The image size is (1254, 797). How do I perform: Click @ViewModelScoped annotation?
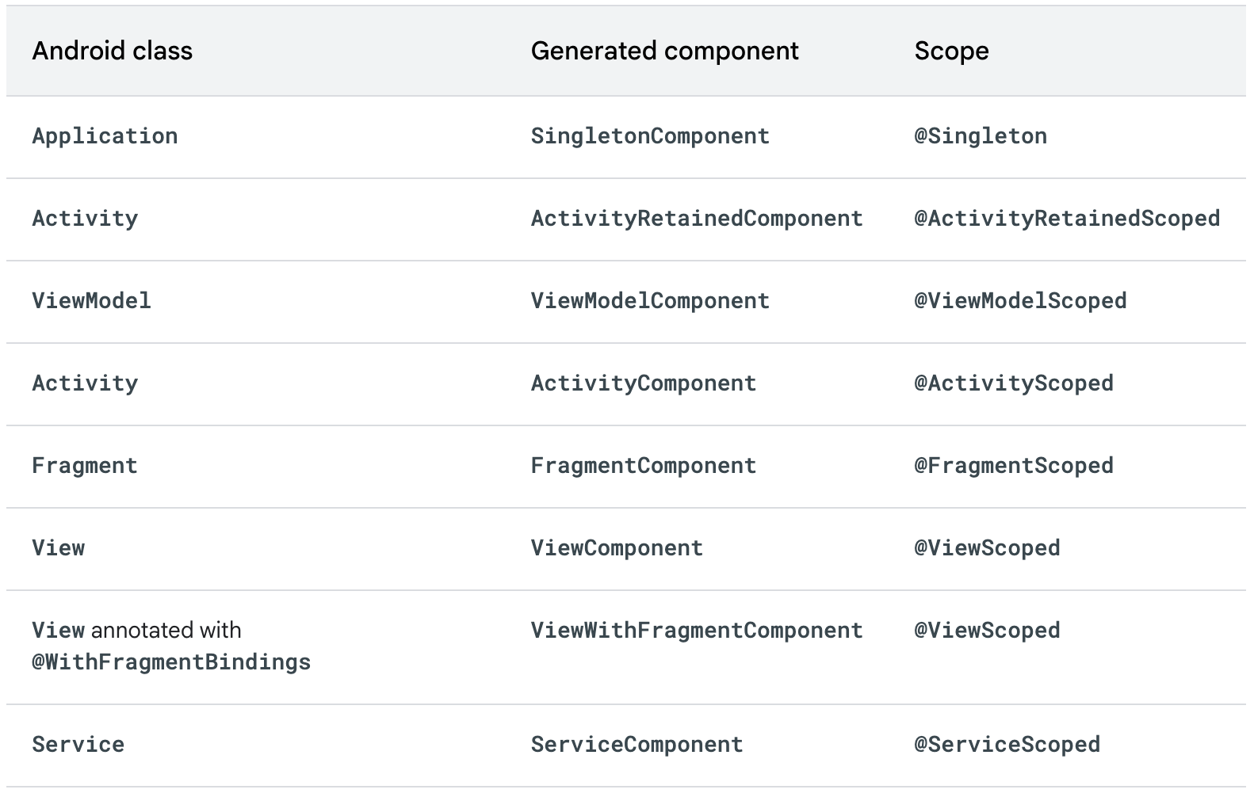tap(1020, 301)
